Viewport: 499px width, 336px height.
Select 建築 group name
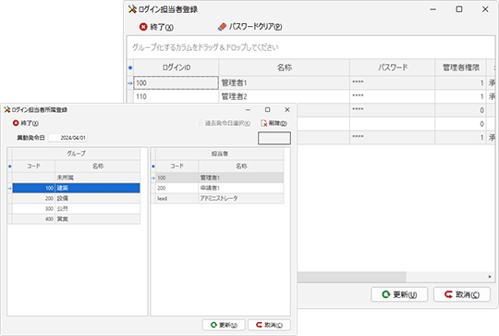coord(97,188)
